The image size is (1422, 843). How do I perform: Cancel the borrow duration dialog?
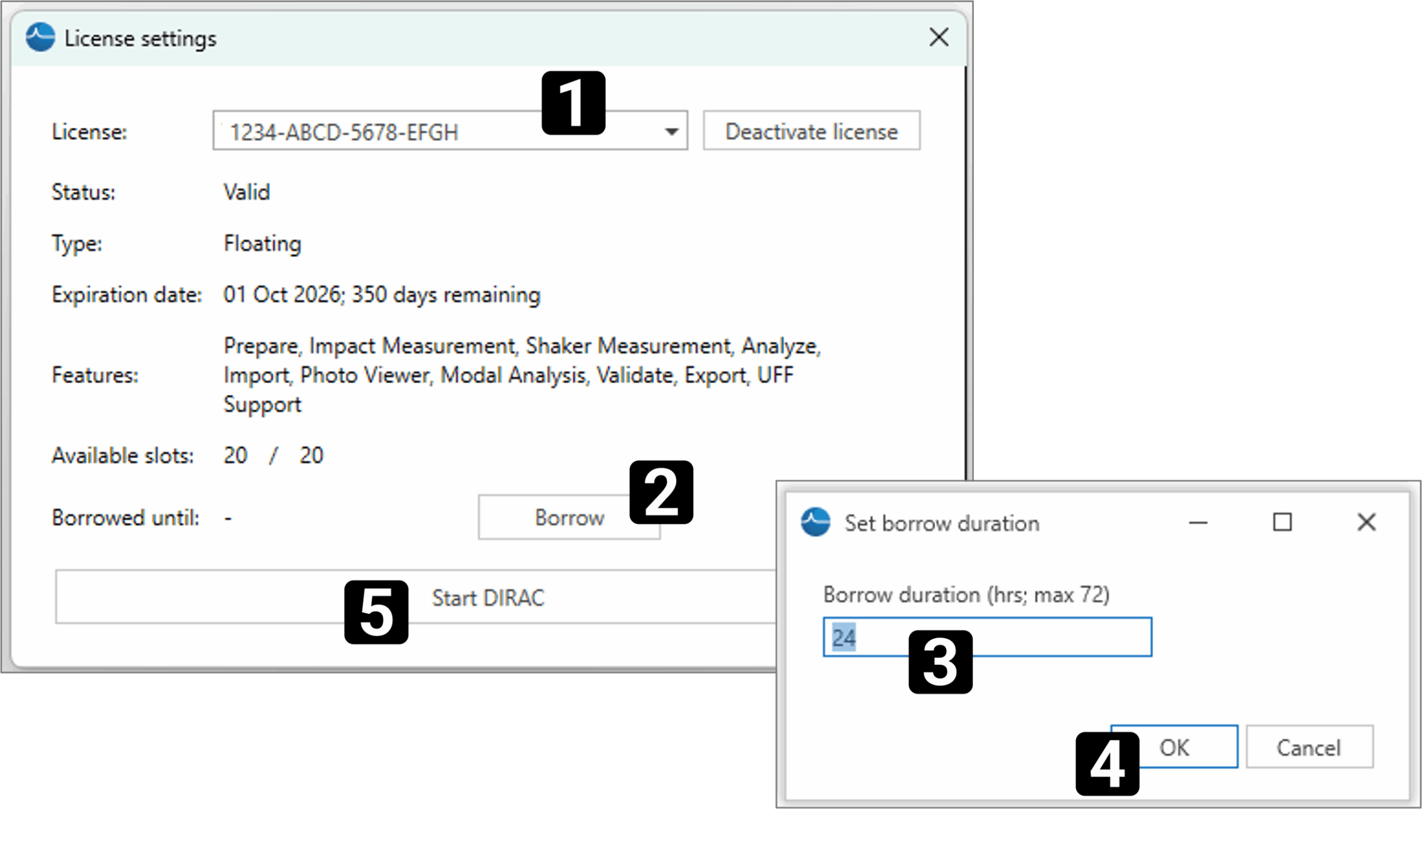pyautogui.click(x=1309, y=747)
